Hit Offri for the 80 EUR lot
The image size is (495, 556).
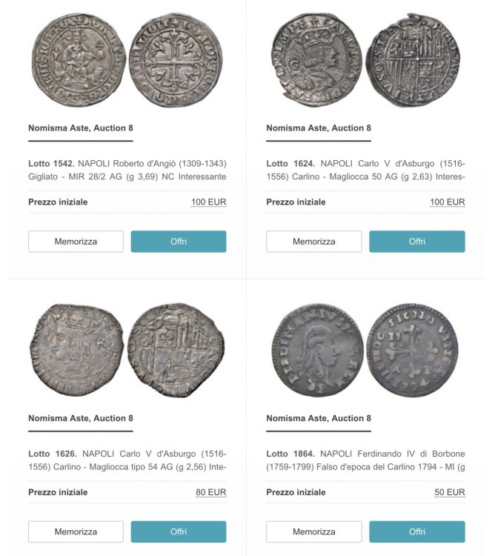point(179,532)
